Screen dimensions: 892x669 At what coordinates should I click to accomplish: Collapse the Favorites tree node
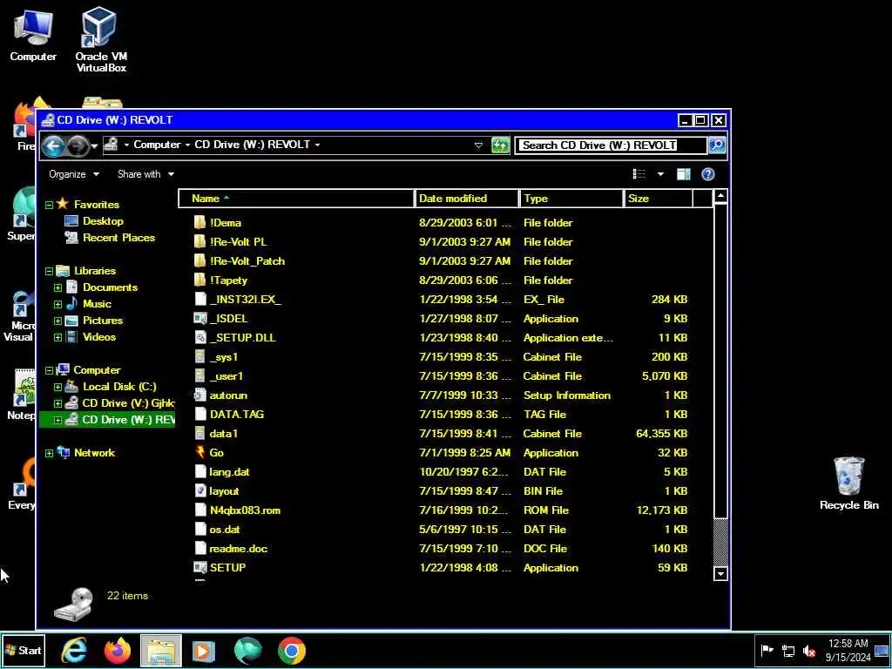coord(50,205)
